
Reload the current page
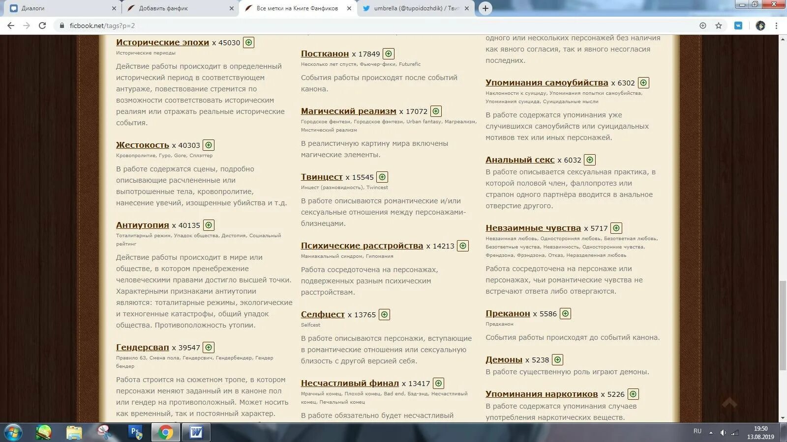click(x=42, y=26)
